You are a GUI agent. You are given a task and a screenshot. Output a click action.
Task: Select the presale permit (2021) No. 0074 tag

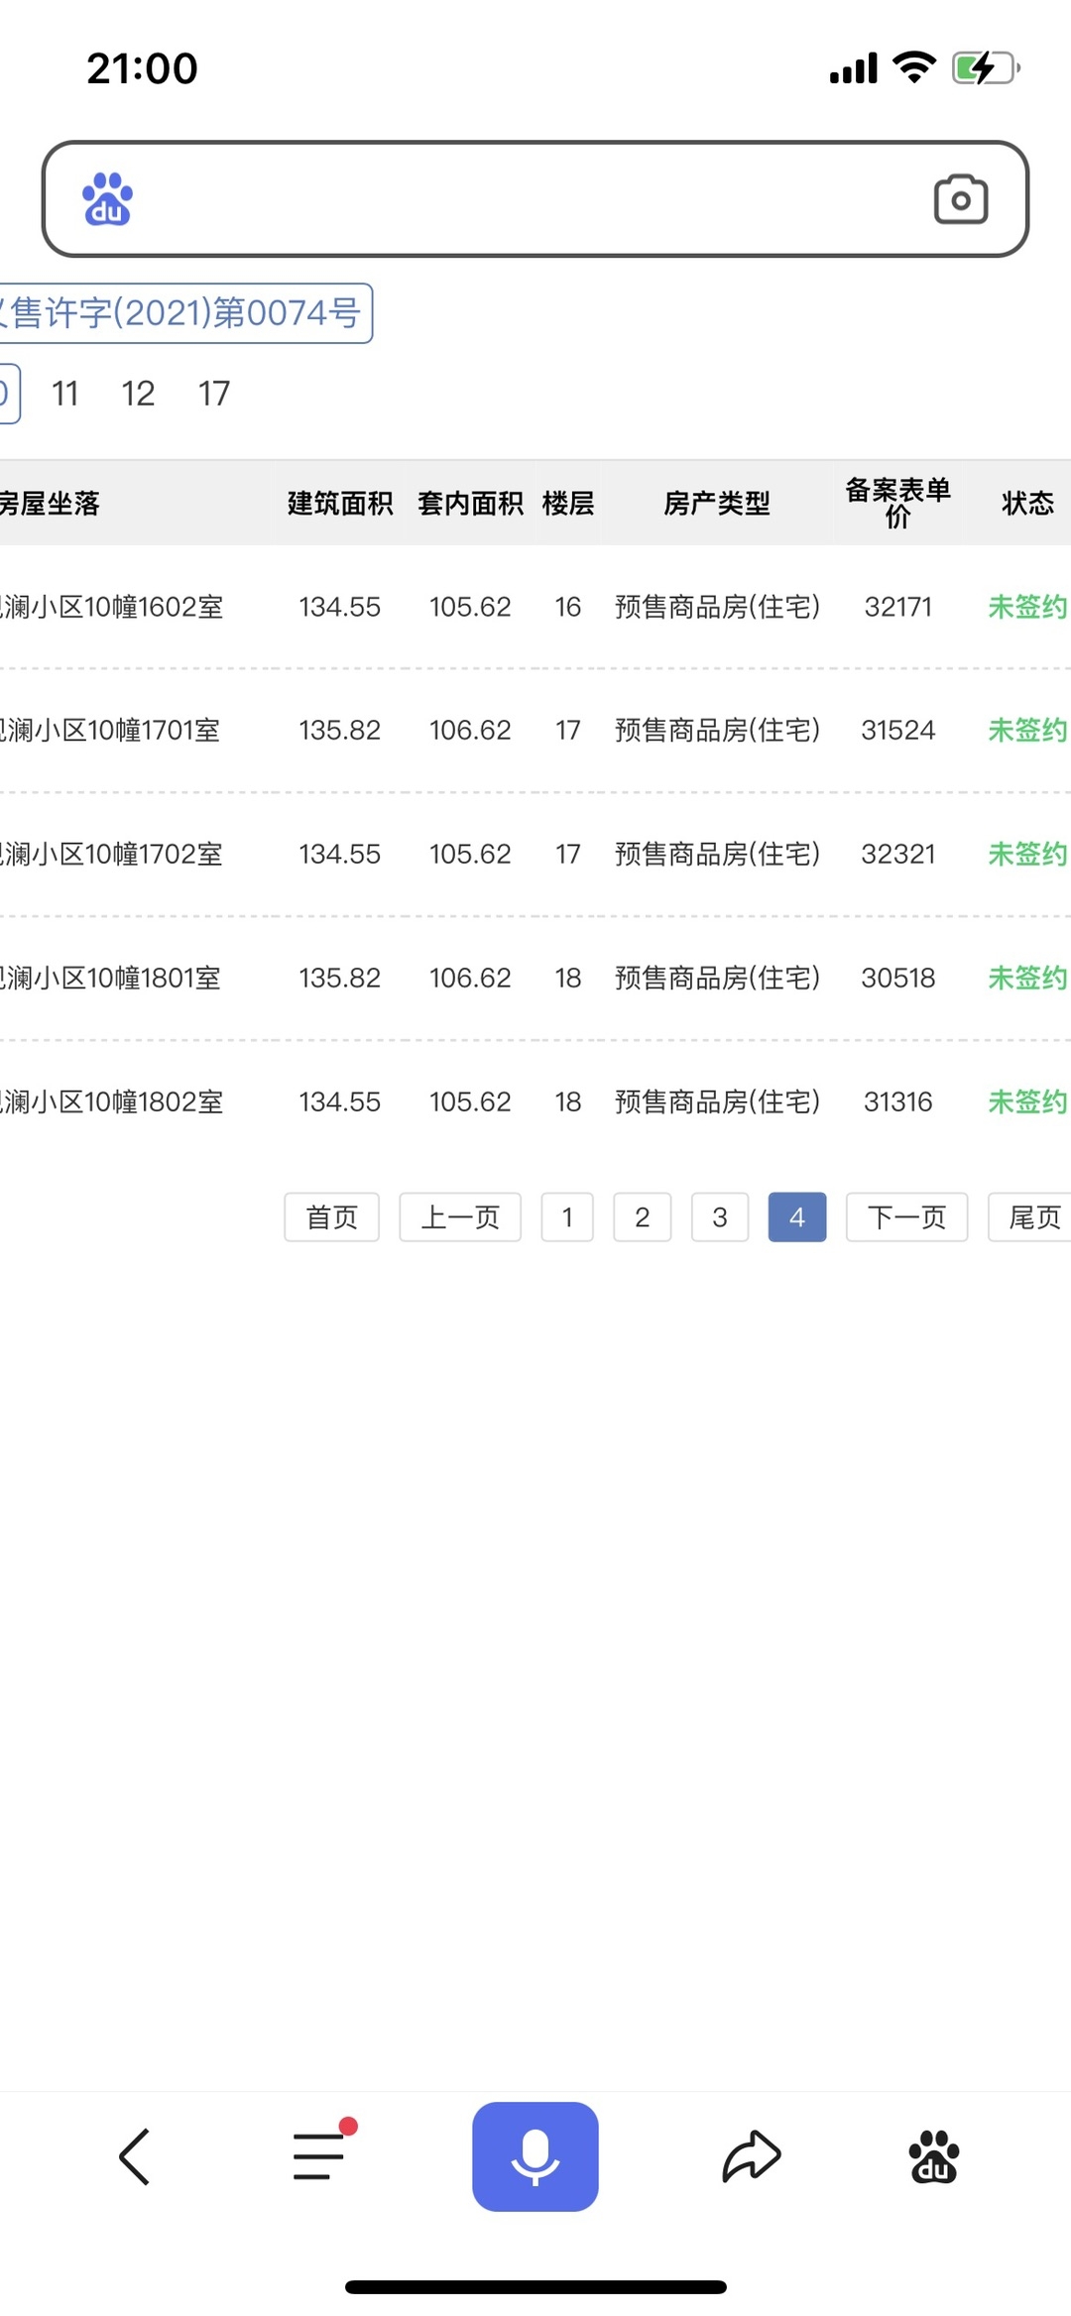click(x=184, y=313)
